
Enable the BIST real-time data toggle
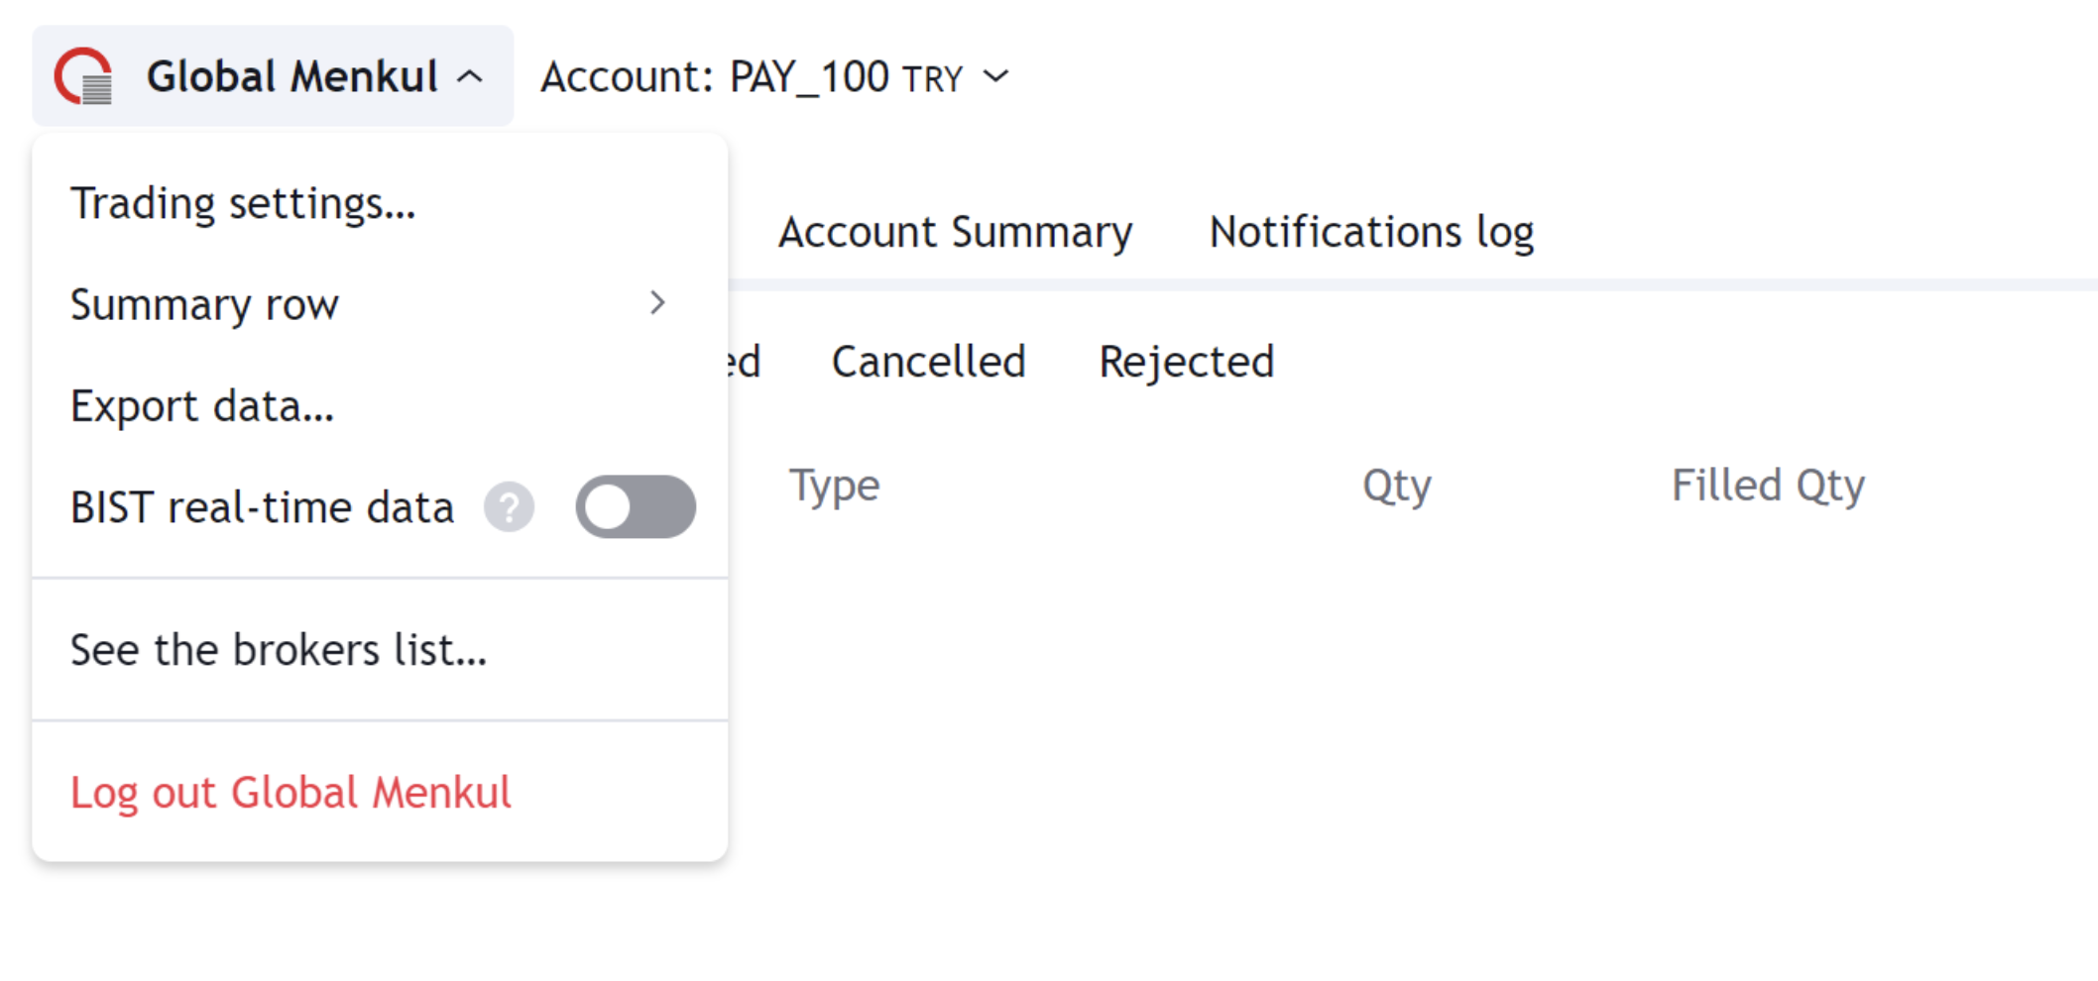point(636,507)
